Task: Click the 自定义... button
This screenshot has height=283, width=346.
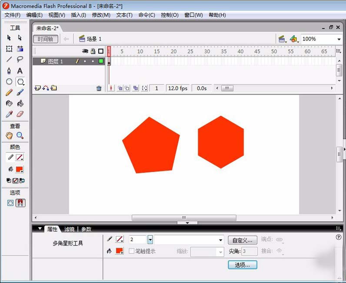Action: [x=242, y=240]
